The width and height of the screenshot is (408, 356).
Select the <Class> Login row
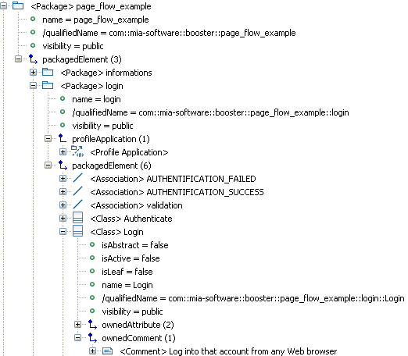tap(116, 232)
